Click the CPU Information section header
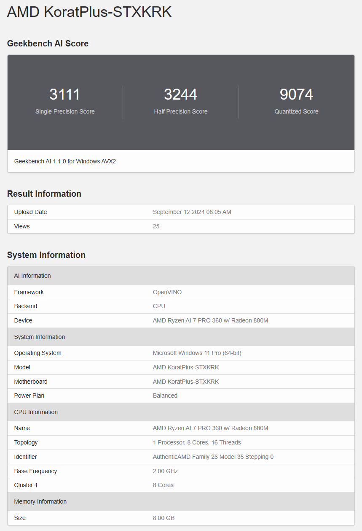This screenshot has width=362, height=531. (36, 412)
